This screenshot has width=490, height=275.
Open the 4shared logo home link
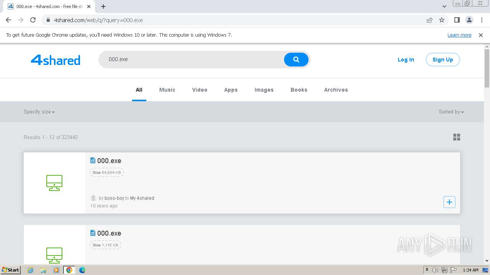(56, 60)
